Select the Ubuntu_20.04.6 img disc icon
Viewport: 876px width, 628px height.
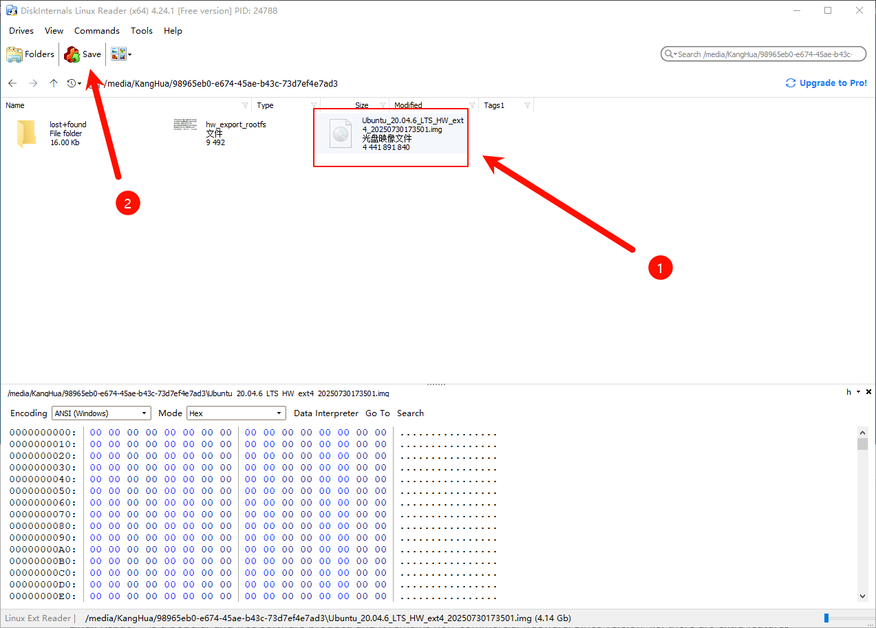click(340, 133)
